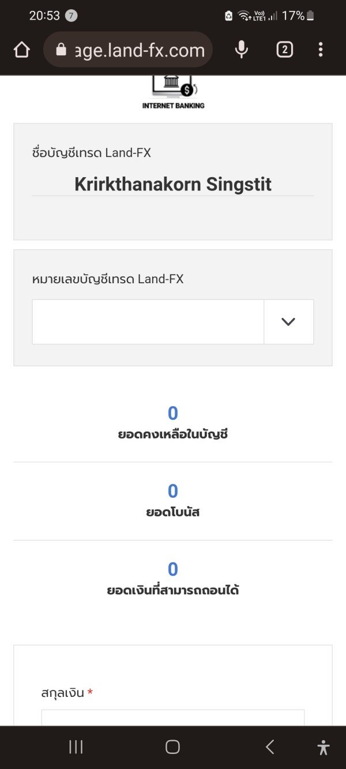Expand the Land-FX account number chevron
346x769 pixels.
tap(288, 322)
